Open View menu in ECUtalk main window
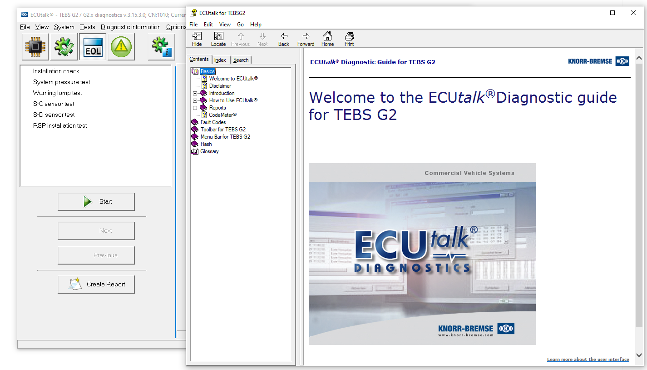647x370 pixels. click(42, 27)
